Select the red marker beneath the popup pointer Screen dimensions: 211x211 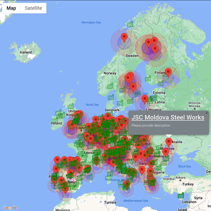pos(169,142)
